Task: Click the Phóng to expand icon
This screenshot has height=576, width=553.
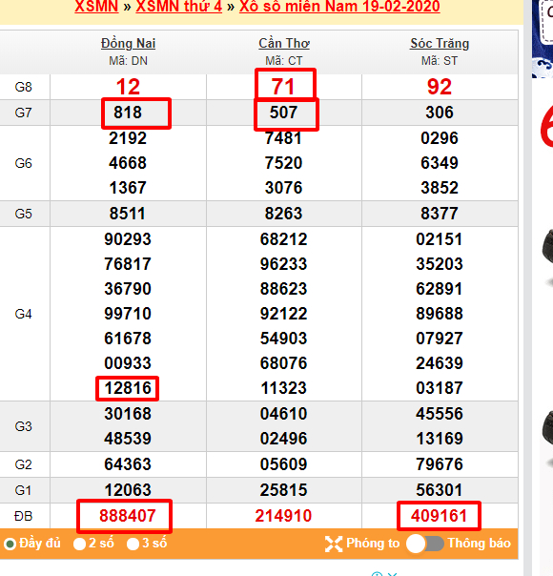Action: click(x=334, y=544)
